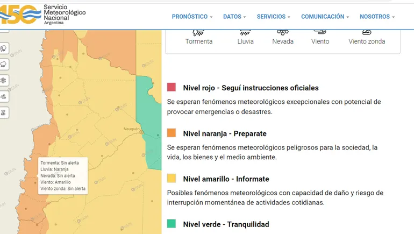This screenshot has height=234, width=414.
Task: Click the red level color swatch
Action: pyautogui.click(x=172, y=87)
